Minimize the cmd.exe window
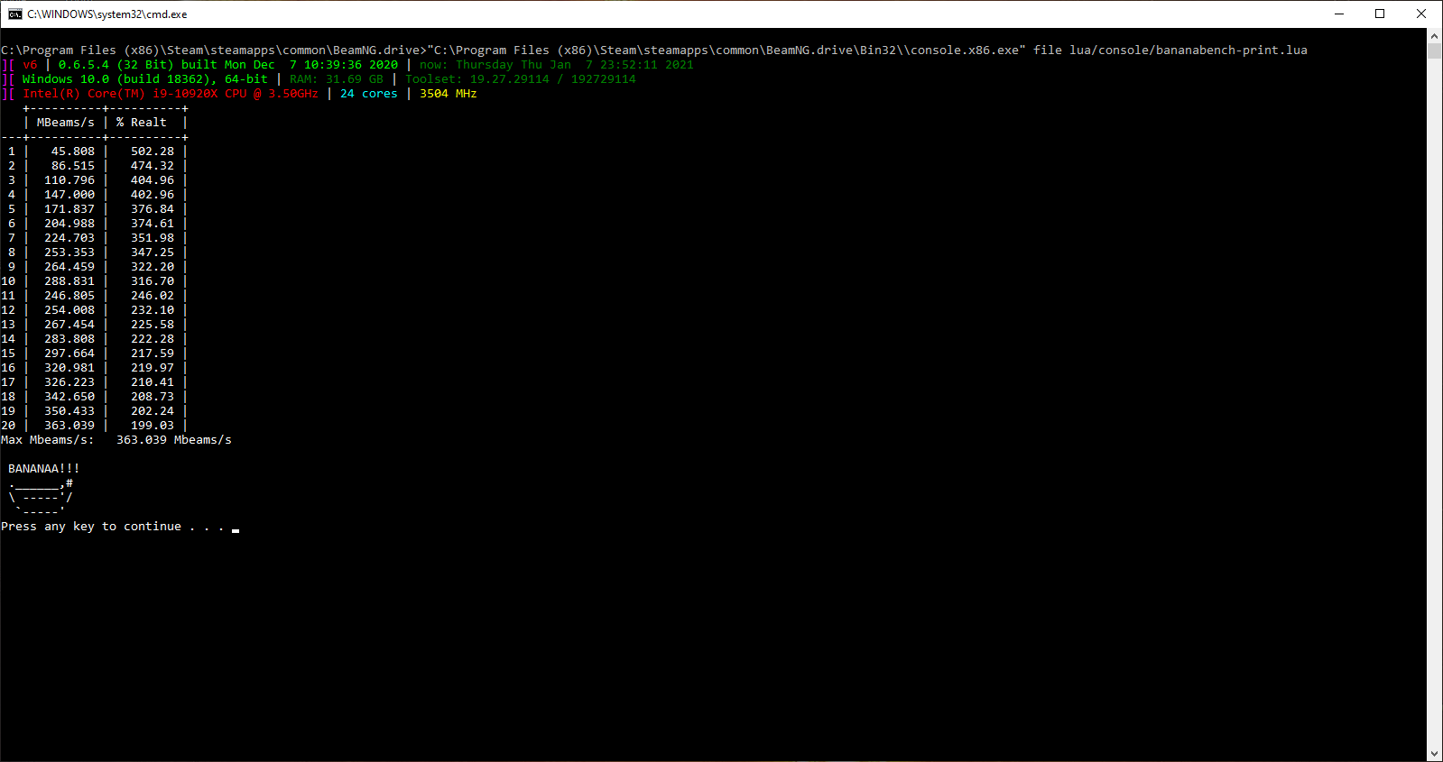 (1339, 14)
